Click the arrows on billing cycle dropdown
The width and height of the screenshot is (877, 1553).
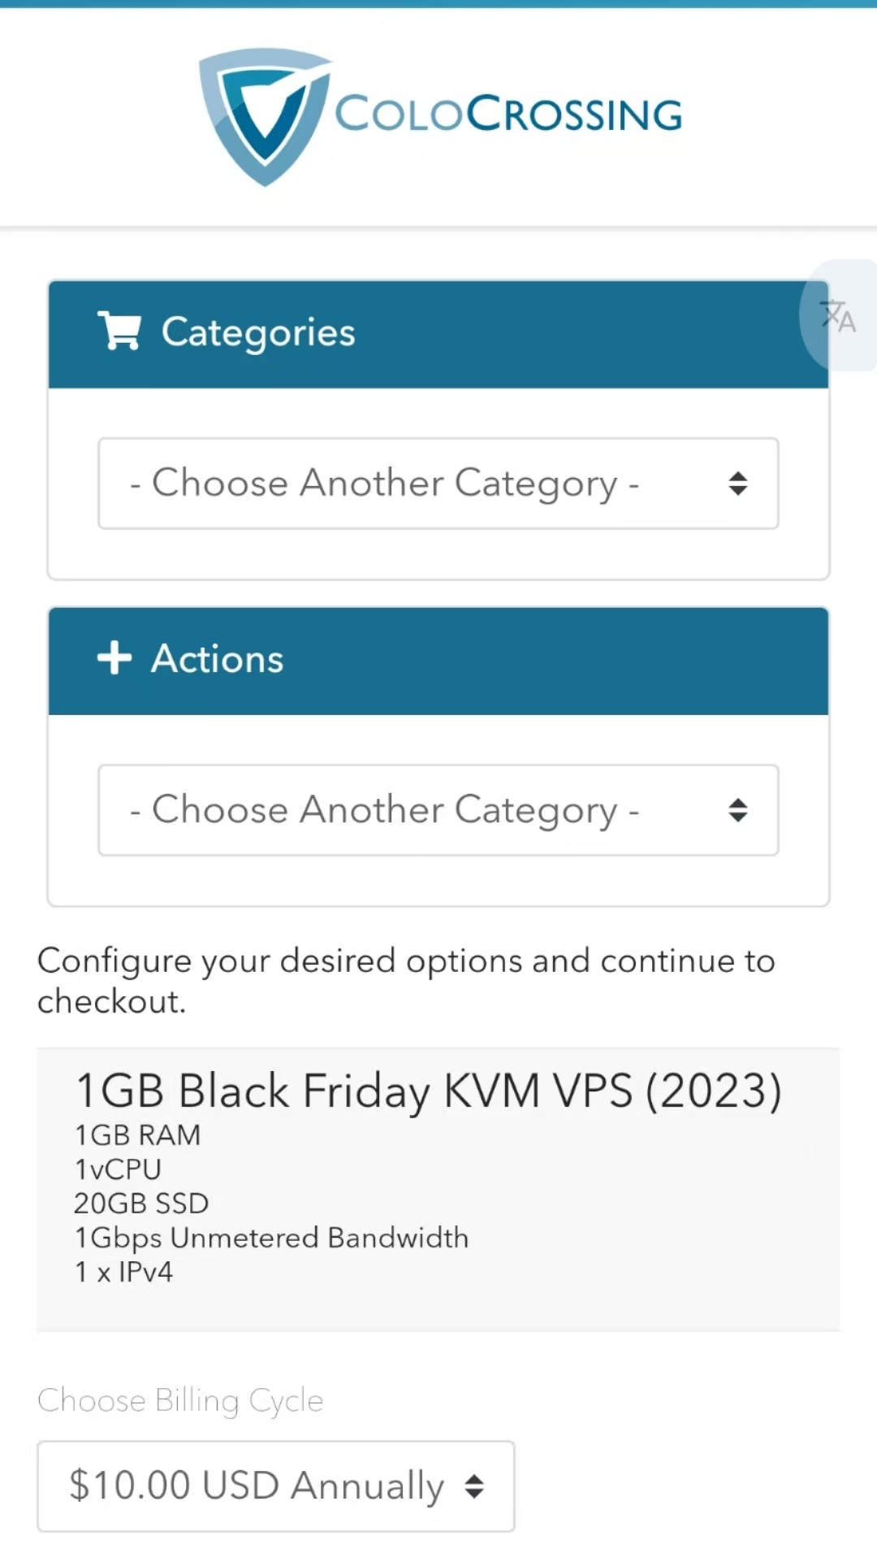(x=474, y=1486)
